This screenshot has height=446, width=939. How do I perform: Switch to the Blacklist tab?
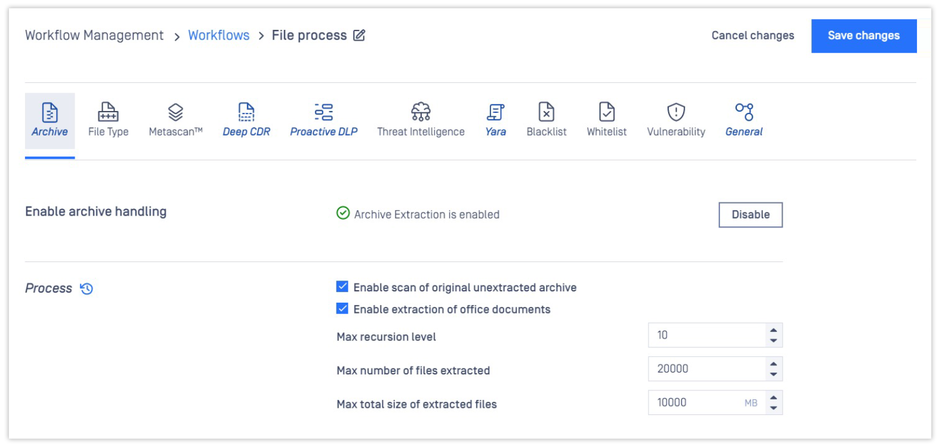(546, 120)
